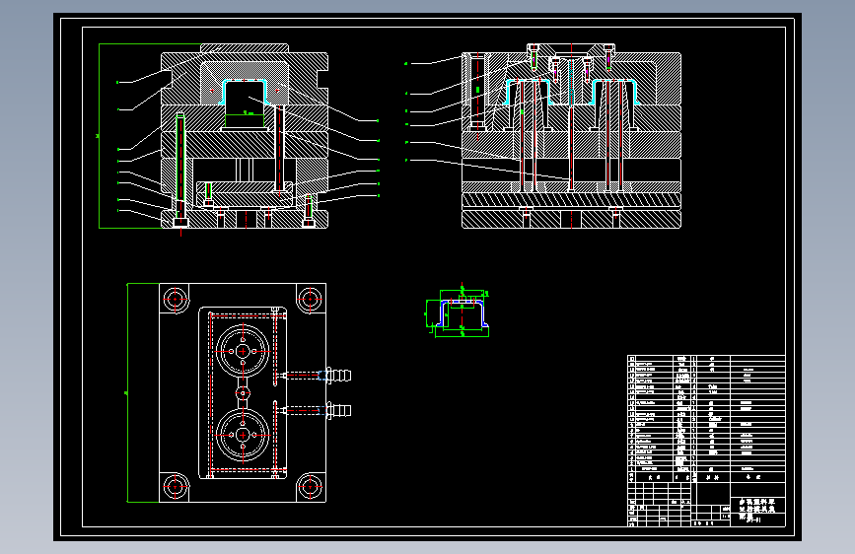
Task: Click the red vertical centerline of right section view
Action: [x=571, y=136]
